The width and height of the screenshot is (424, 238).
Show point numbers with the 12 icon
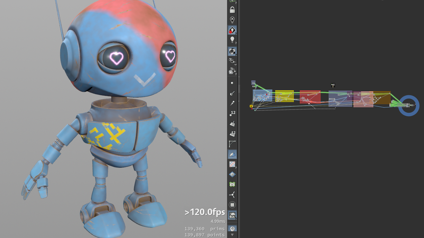[232, 113]
